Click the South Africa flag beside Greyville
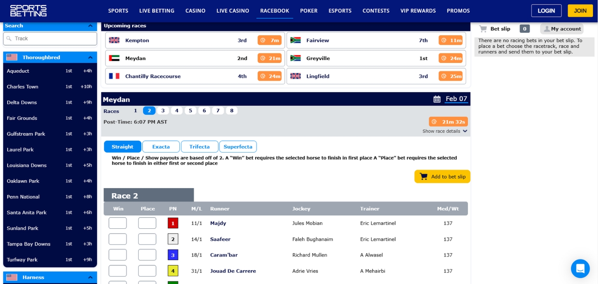This screenshot has width=598, height=284. click(x=296, y=58)
